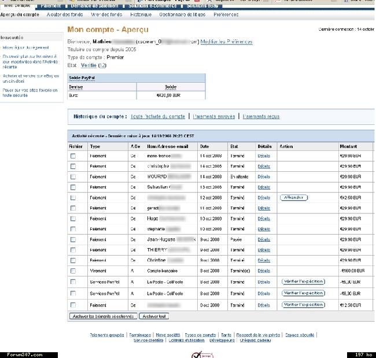Open Détails for MOURAD pending payment
This screenshot has width=376, height=358.
[264, 177]
